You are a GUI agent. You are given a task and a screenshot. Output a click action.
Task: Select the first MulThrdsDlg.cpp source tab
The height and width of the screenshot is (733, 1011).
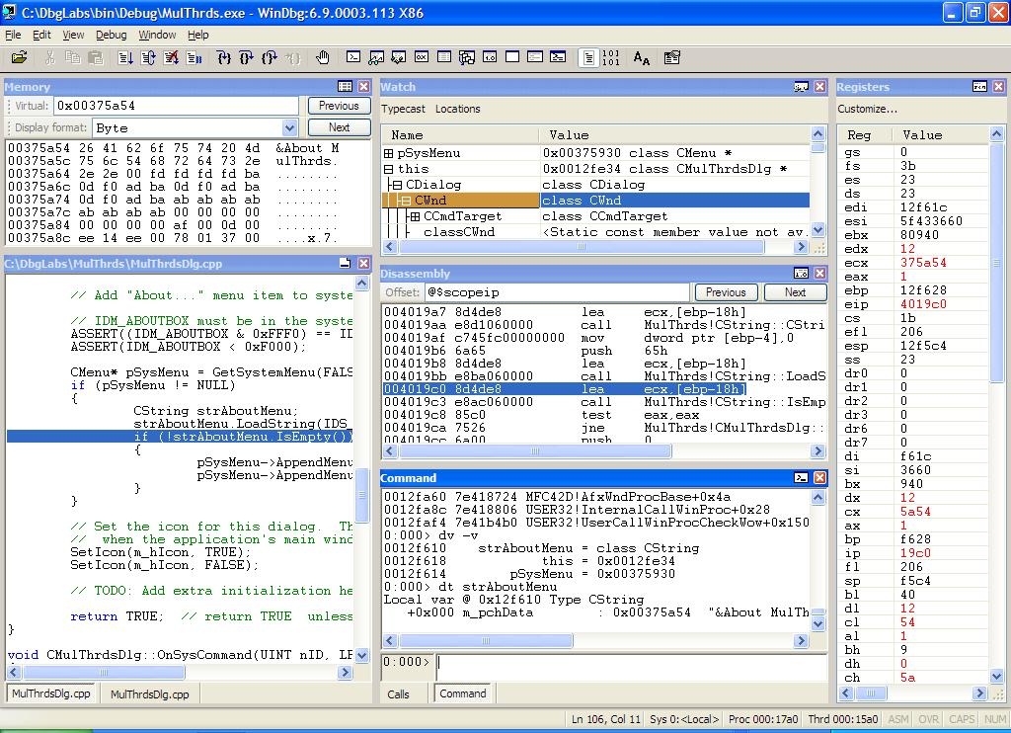(x=51, y=693)
